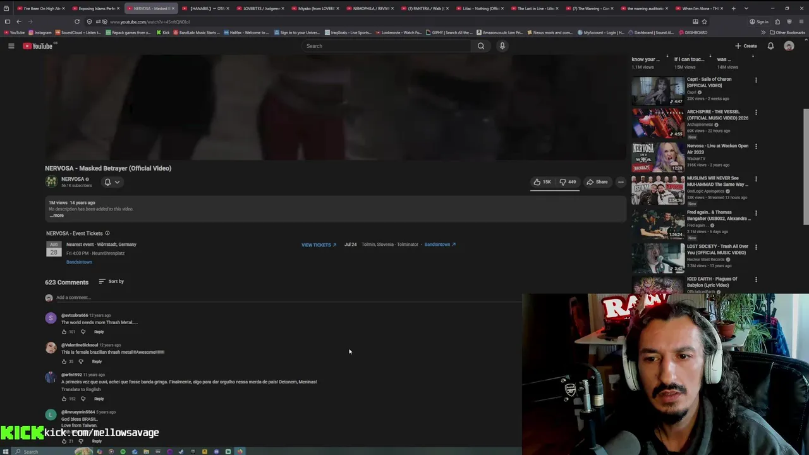The height and width of the screenshot is (455, 809).
Task: Open the Instagram bookmark
Action: tap(39, 32)
